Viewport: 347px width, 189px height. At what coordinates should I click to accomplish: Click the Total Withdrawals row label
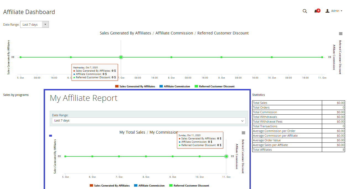265,117
